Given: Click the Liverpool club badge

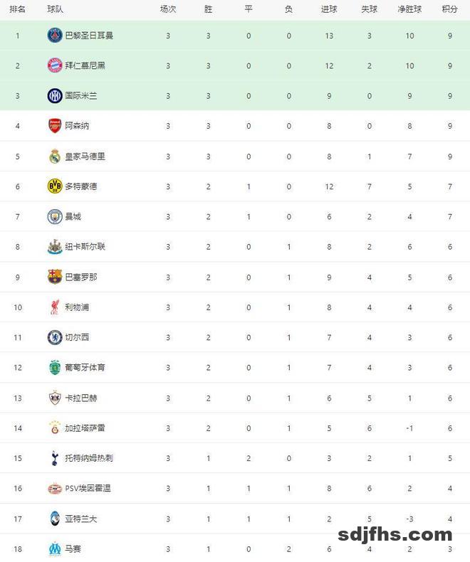Looking at the screenshot, I should tap(55, 307).
